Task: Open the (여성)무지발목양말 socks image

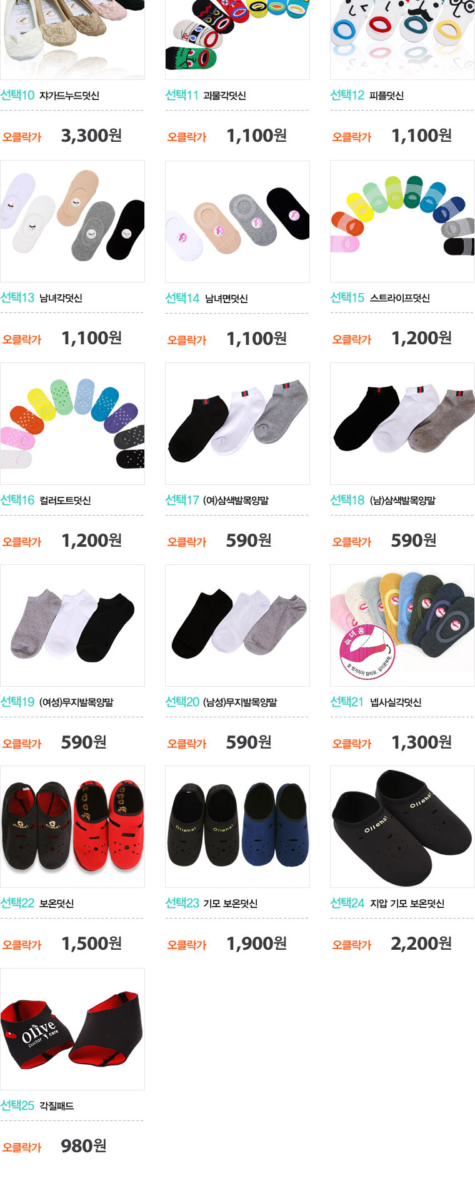Action: 72,625
